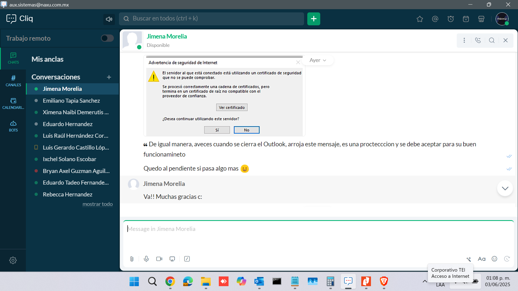Open the three-dot chat options menu
The height and width of the screenshot is (291, 518).
pos(464,40)
